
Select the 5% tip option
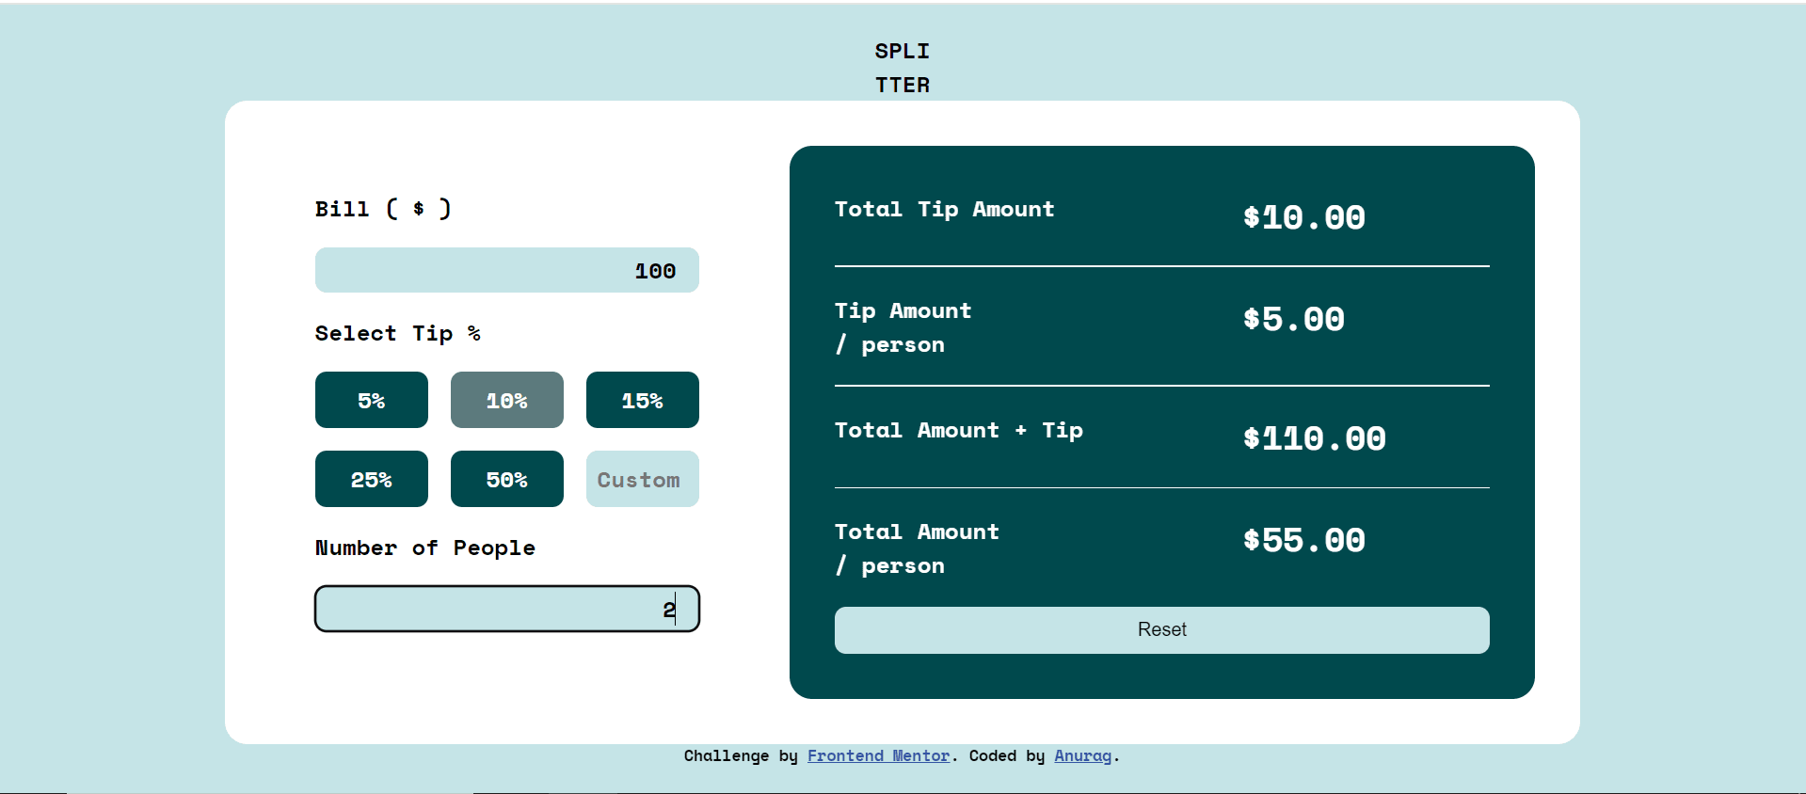(x=371, y=400)
